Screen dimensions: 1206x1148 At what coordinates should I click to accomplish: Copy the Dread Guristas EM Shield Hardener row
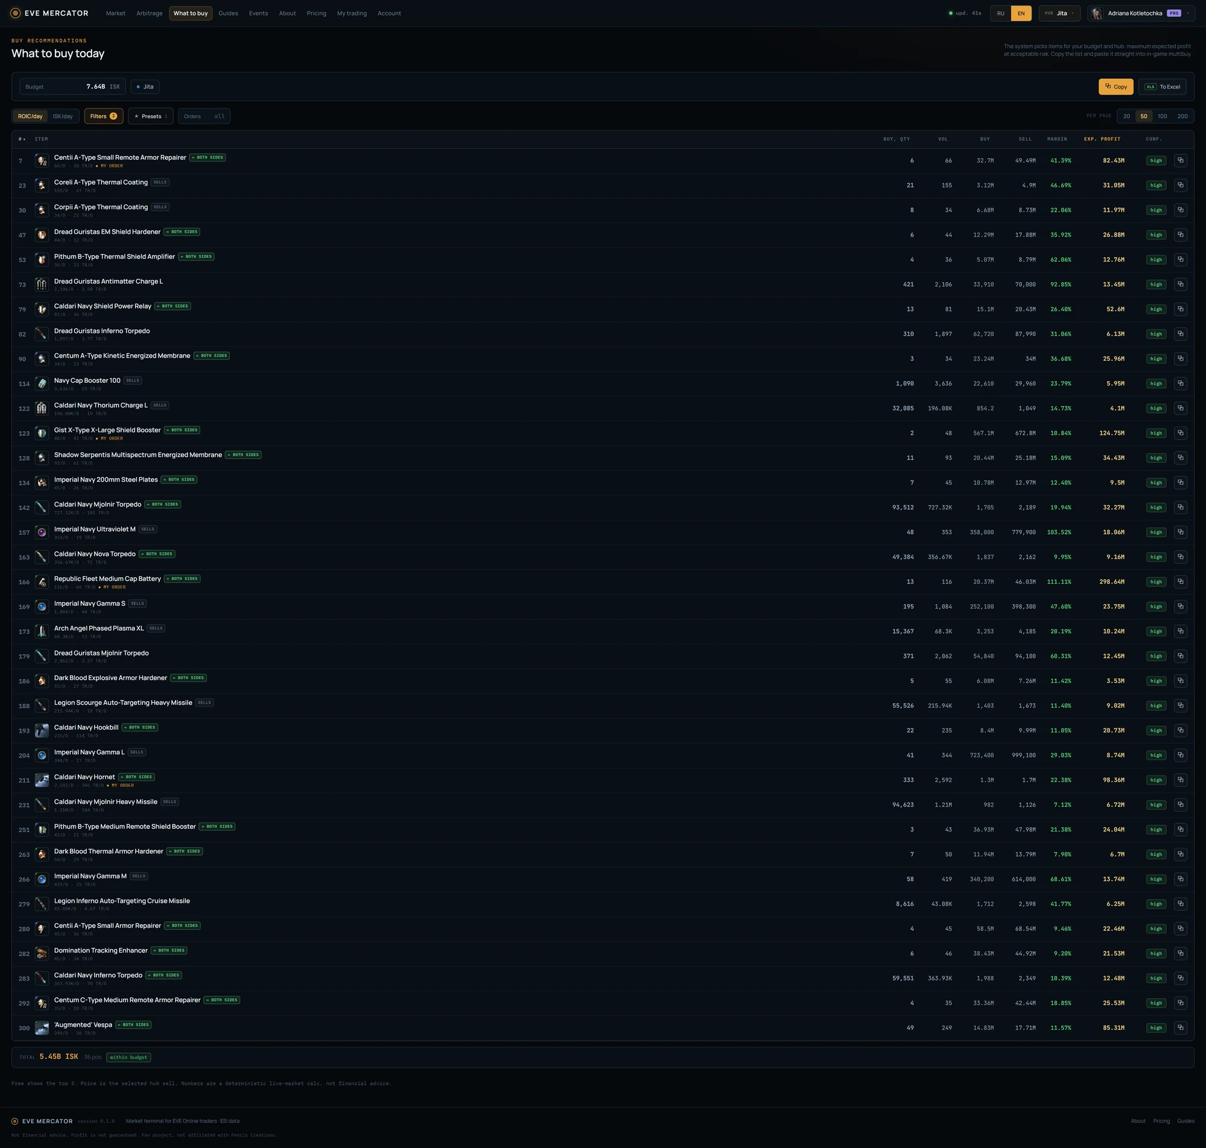(x=1180, y=235)
